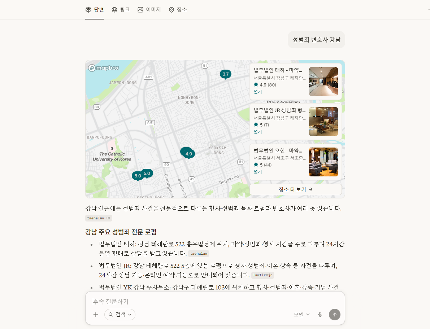Click the NONHYEON-DONG map label
Viewport: 430px width, 329px height.
[189, 100]
